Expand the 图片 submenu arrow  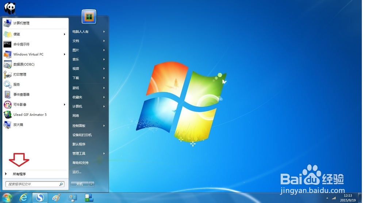point(104,50)
